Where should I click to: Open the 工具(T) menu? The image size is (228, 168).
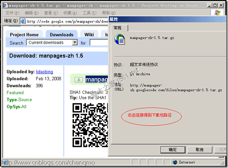[x=90, y=13]
